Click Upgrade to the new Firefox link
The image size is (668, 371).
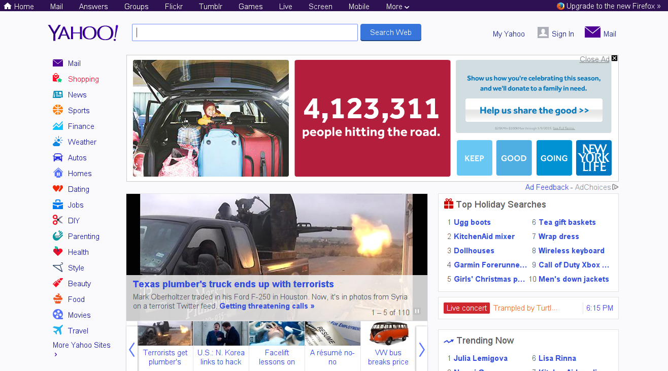(609, 6)
